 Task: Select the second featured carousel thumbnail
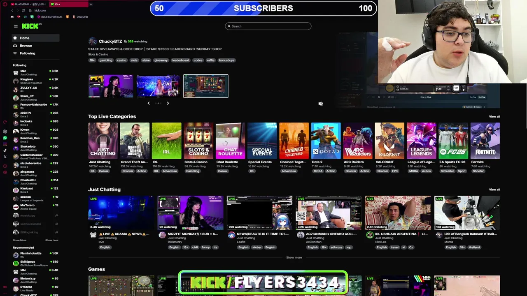(x=158, y=86)
